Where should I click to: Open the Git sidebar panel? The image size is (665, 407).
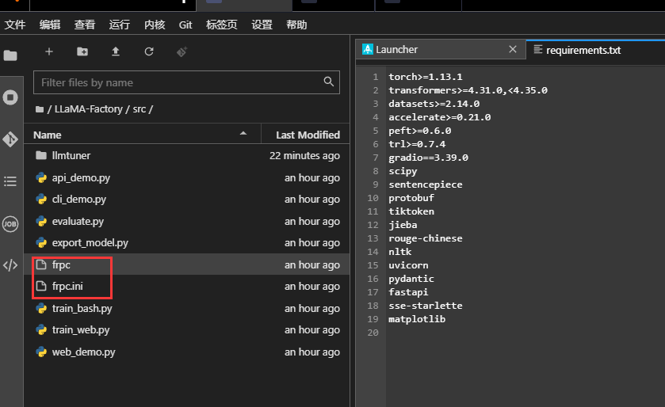[10, 139]
